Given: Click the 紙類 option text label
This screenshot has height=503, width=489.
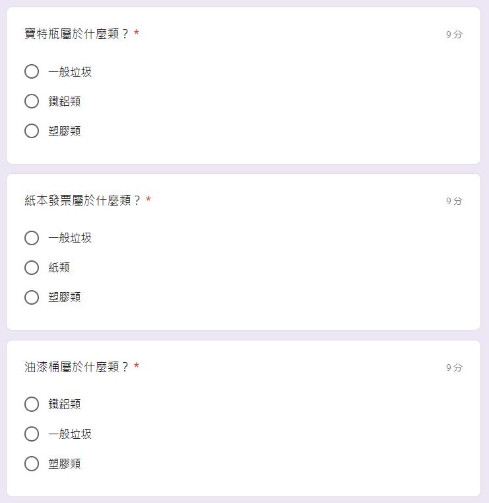Looking at the screenshot, I should [x=59, y=268].
